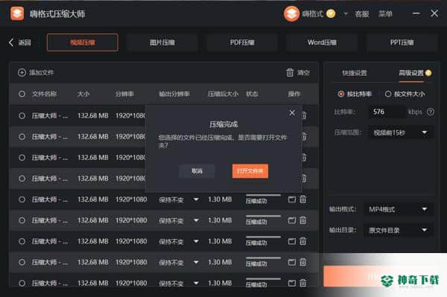This screenshot has height=297, width=447.
Task: Open the 客服 customer service link
Action: 362,13
